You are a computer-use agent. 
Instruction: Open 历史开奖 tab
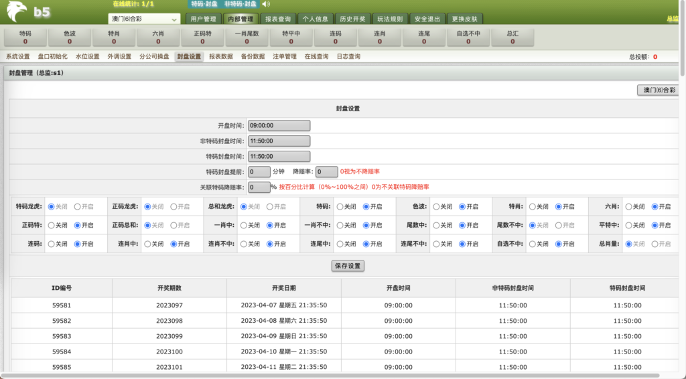(x=352, y=19)
